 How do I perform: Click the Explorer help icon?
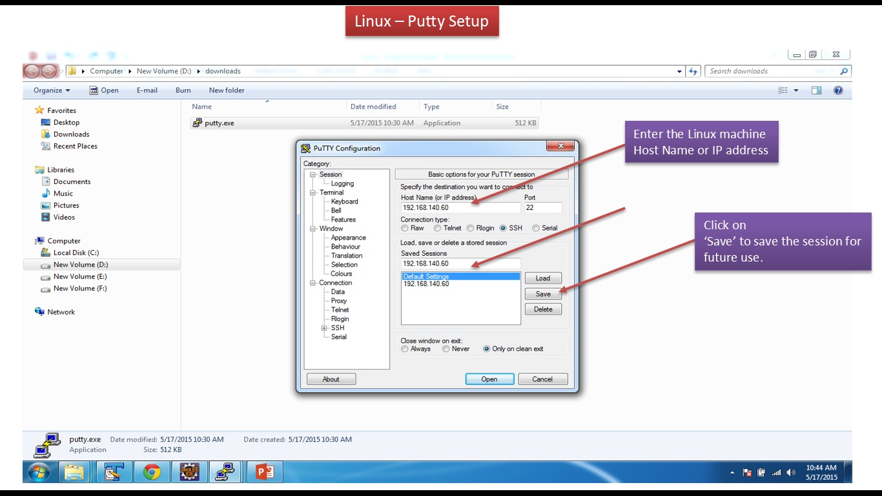(x=838, y=90)
